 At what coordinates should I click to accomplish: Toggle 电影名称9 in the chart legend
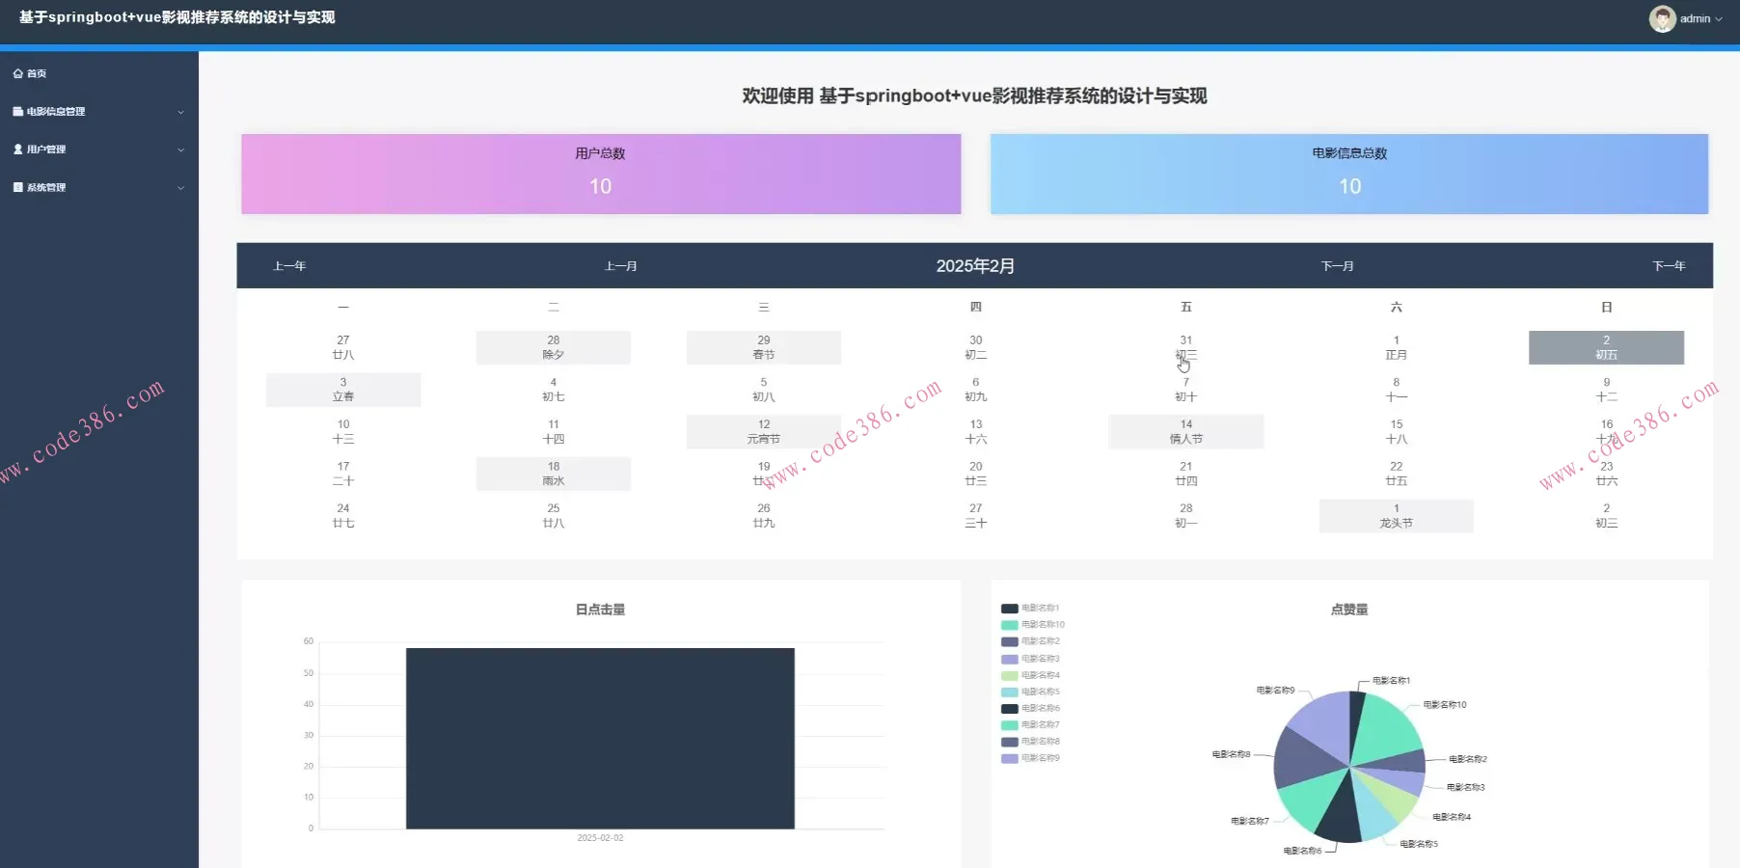(1030, 758)
